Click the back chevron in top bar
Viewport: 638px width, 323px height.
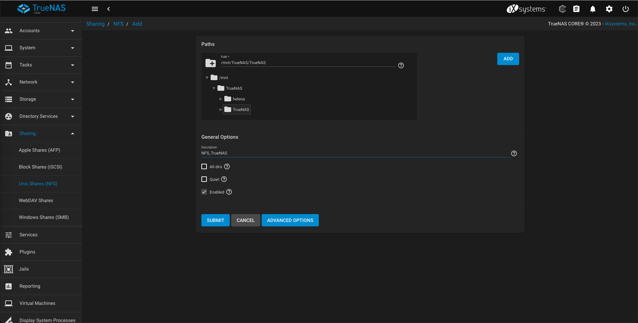[109, 9]
